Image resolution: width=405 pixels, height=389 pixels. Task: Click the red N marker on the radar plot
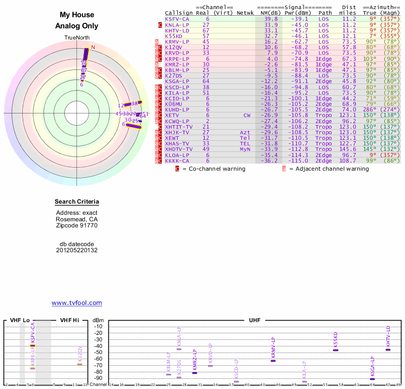93,47
